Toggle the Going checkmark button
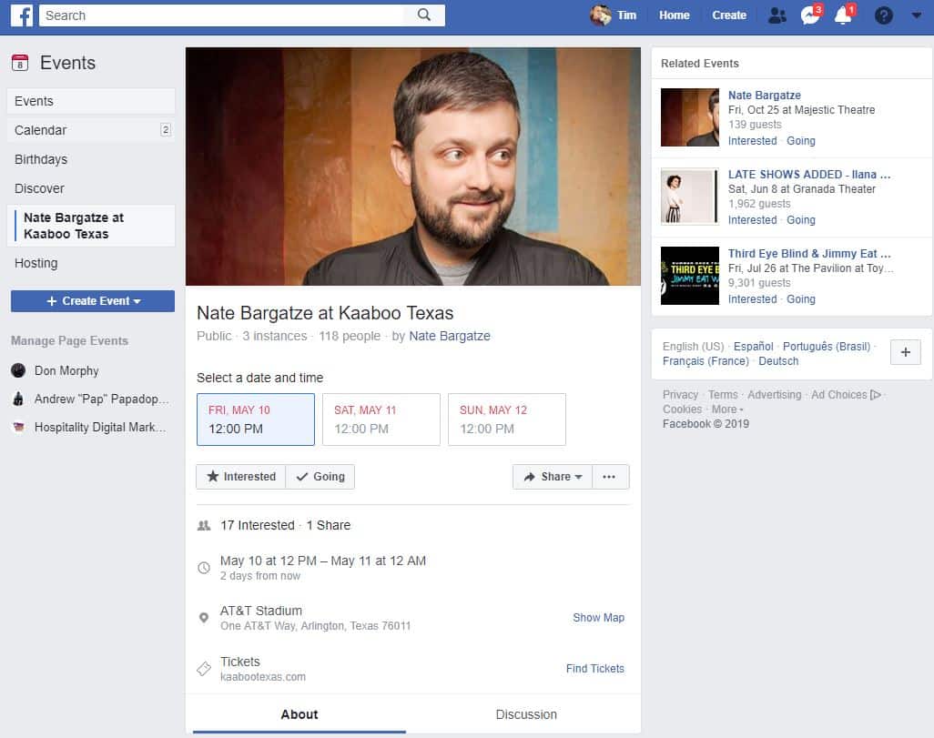This screenshot has height=738, width=934. (320, 477)
